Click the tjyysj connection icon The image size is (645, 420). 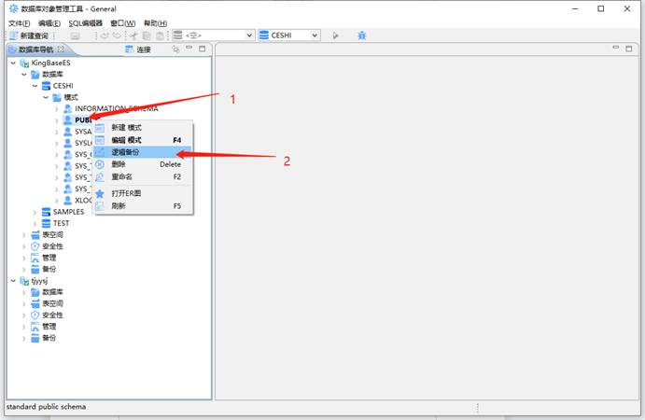click(24, 281)
